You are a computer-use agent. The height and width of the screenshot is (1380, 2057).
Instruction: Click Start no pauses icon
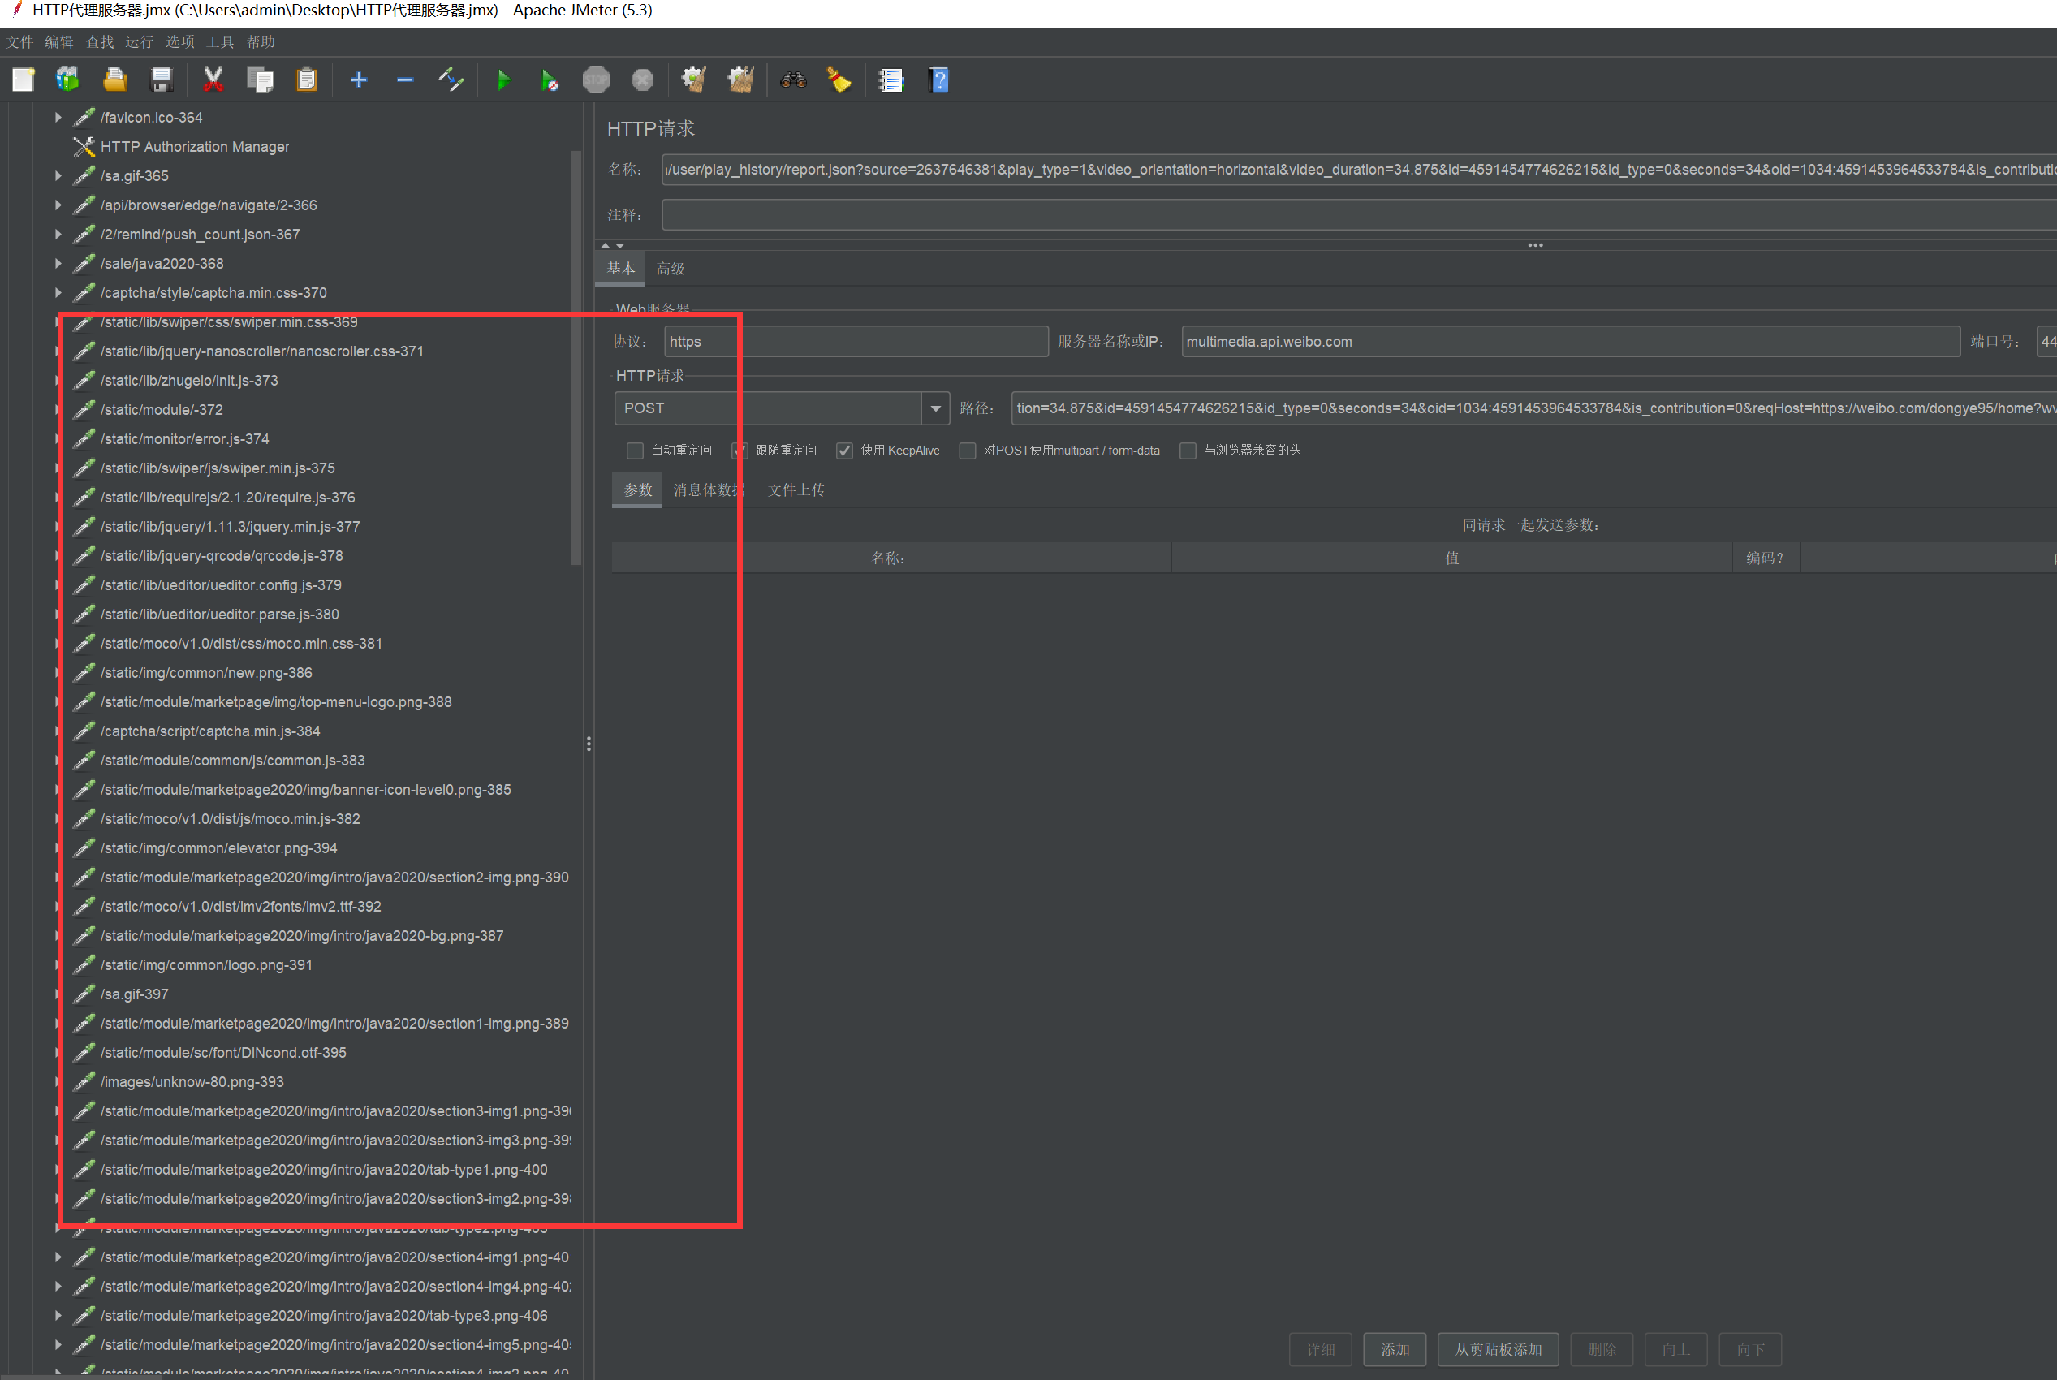[549, 81]
